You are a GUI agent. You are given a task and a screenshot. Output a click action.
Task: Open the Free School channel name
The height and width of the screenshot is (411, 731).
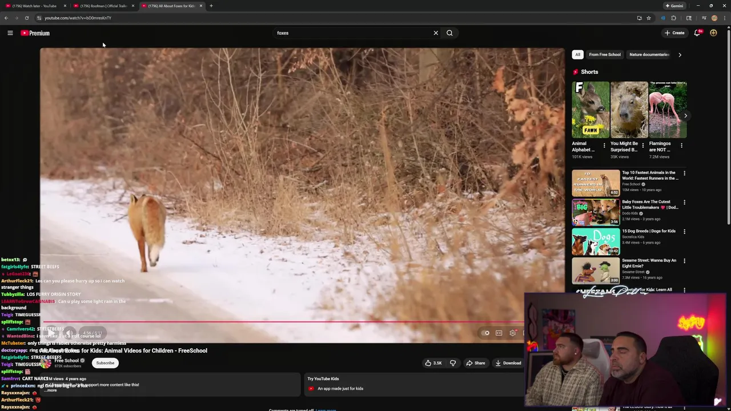(x=67, y=361)
